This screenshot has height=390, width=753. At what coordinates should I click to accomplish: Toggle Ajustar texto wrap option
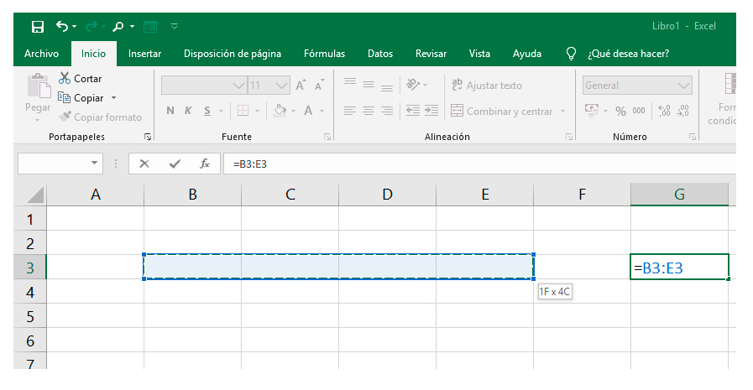[487, 86]
